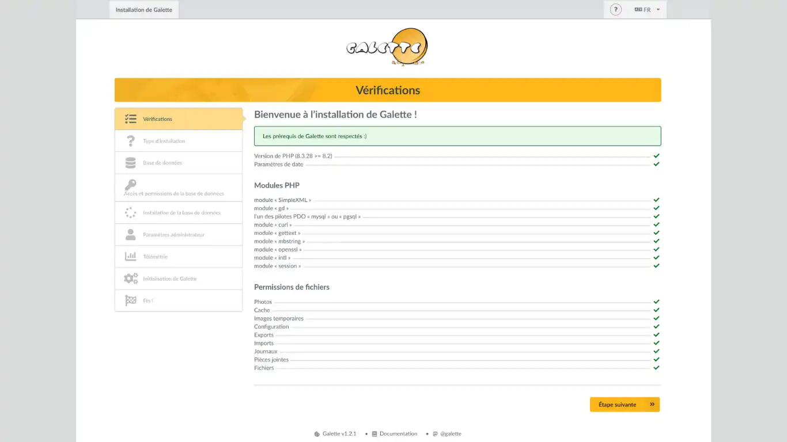The height and width of the screenshot is (442, 787).
Task: Click the 'module « SimpleXML »' label
Action: pyautogui.click(x=282, y=200)
